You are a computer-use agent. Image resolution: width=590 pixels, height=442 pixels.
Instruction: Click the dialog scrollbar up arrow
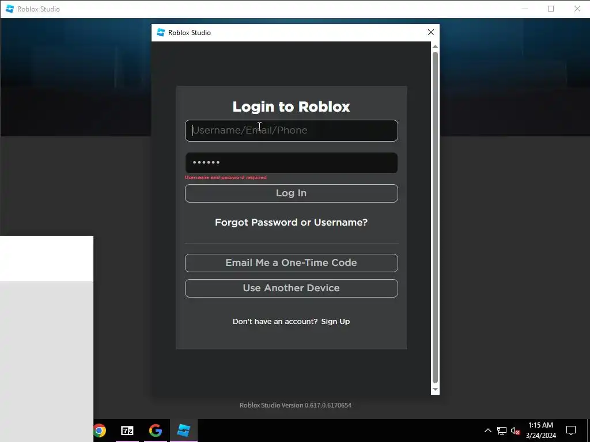(x=435, y=46)
